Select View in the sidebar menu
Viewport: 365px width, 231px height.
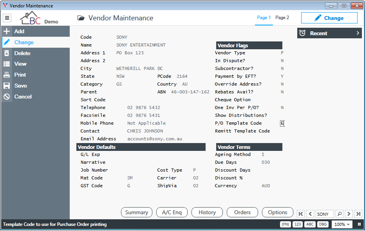pos(36,64)
